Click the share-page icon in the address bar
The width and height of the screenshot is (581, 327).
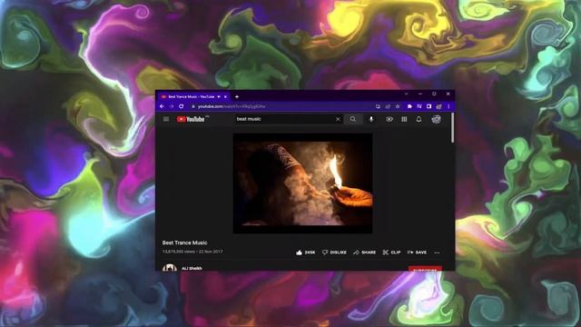[x=388, y=106]
